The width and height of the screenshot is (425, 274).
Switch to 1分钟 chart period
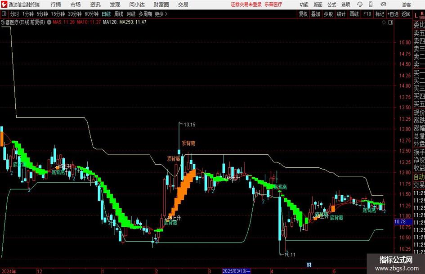click(x=28, y=14)
